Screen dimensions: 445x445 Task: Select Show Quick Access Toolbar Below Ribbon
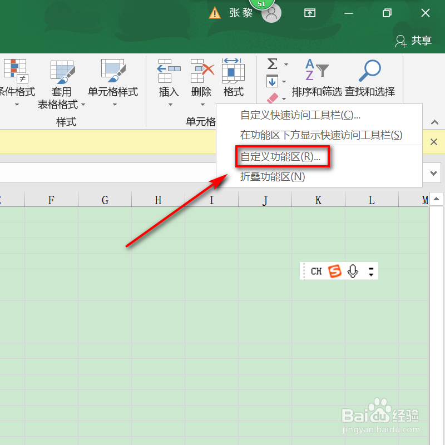tap(319, 135)
